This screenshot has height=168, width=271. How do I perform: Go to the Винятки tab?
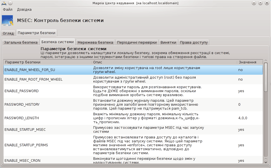click(168, 43)
